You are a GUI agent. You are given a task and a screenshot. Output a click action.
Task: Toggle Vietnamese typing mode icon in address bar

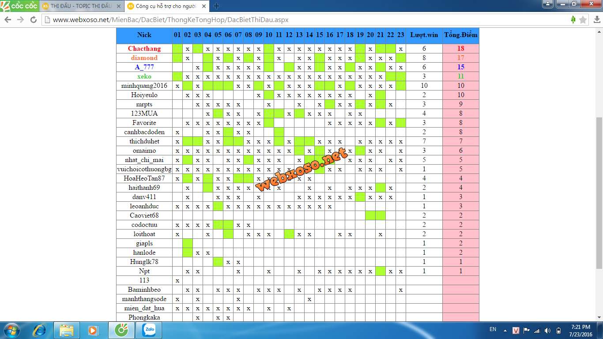(573, 20)
